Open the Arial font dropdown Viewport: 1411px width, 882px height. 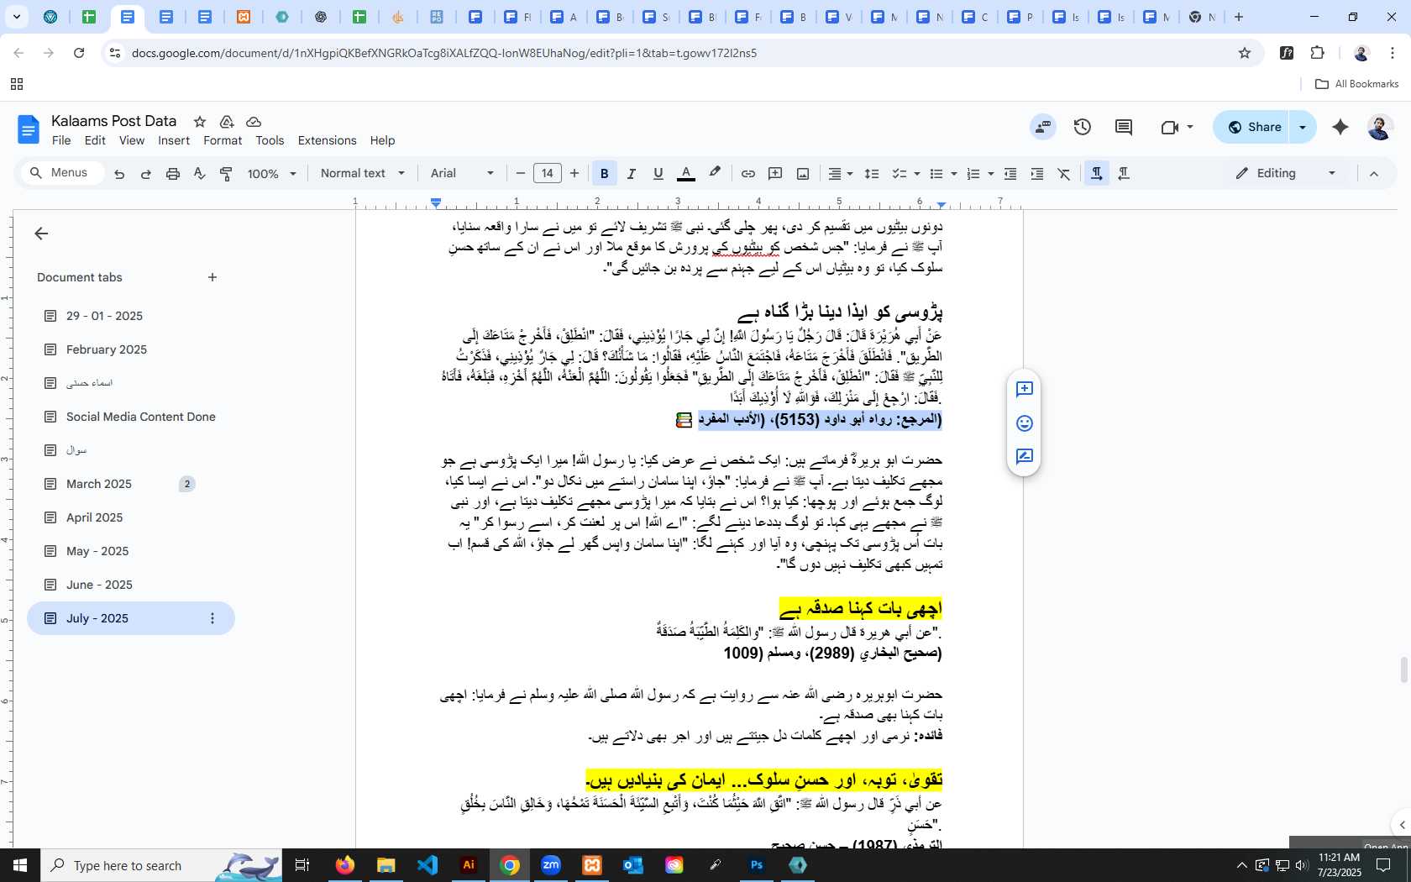[462, 174]
